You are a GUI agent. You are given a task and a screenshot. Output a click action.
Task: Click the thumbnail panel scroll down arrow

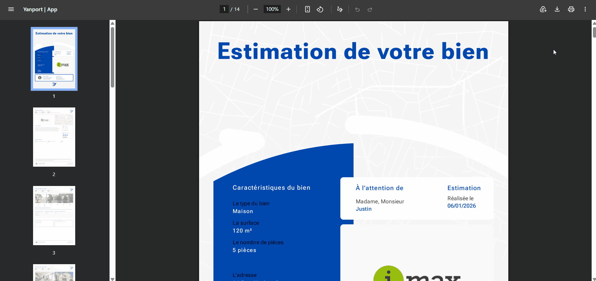[113, 279]
